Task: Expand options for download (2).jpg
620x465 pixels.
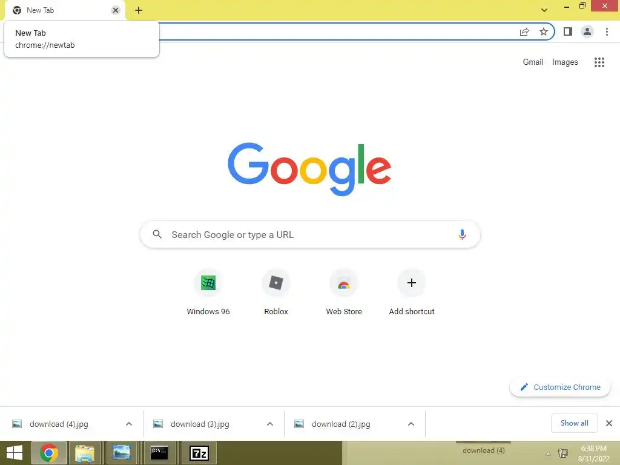Action: (411, 424)
